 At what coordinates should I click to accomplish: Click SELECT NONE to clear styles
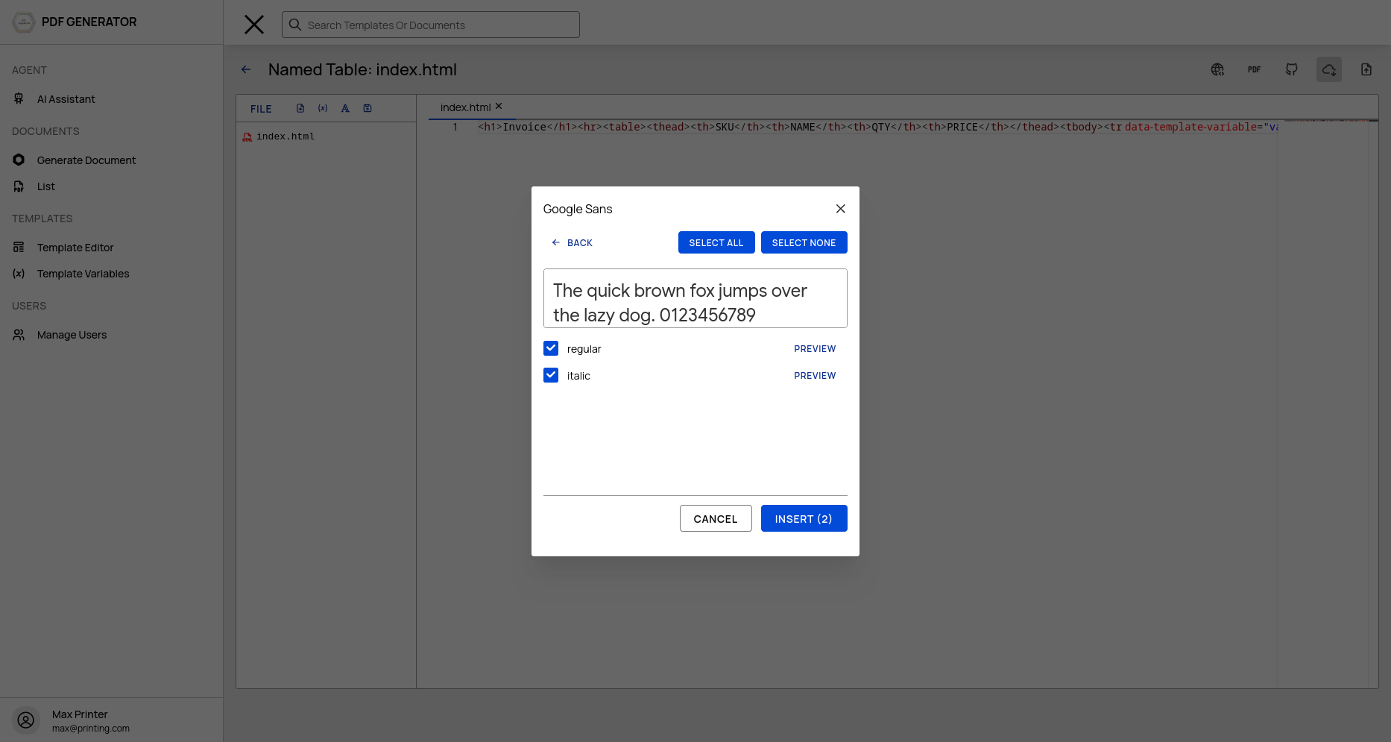coord(804,242)
